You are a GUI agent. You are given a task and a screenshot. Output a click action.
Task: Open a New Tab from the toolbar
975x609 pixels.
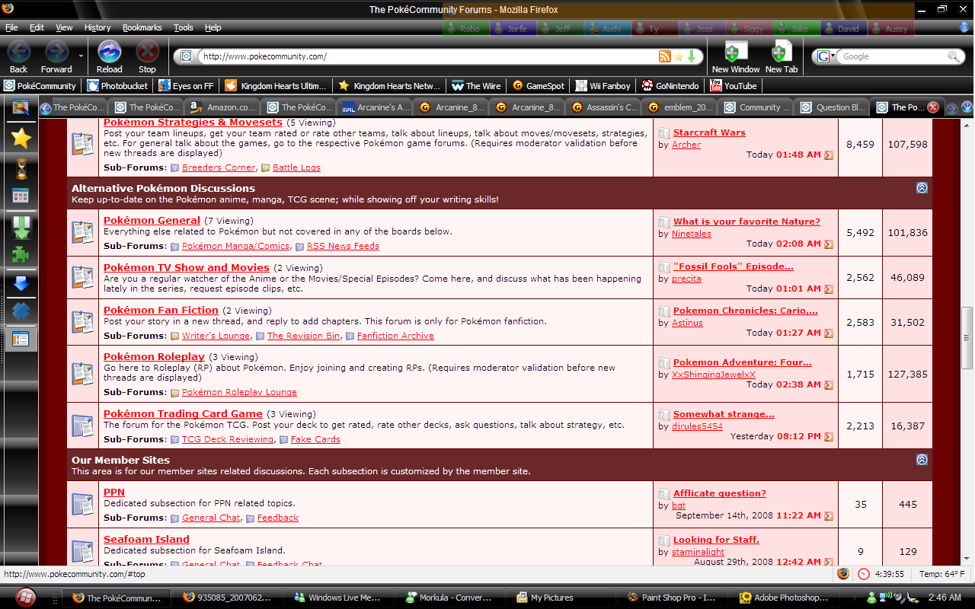pyautogui.click(x=781, y=56)
